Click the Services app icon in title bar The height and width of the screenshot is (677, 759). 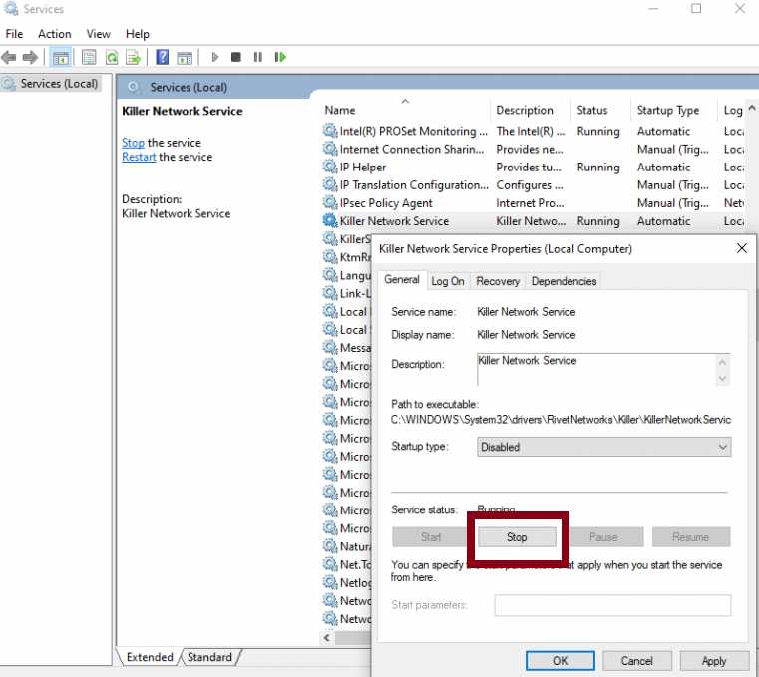tap(11, 9)
